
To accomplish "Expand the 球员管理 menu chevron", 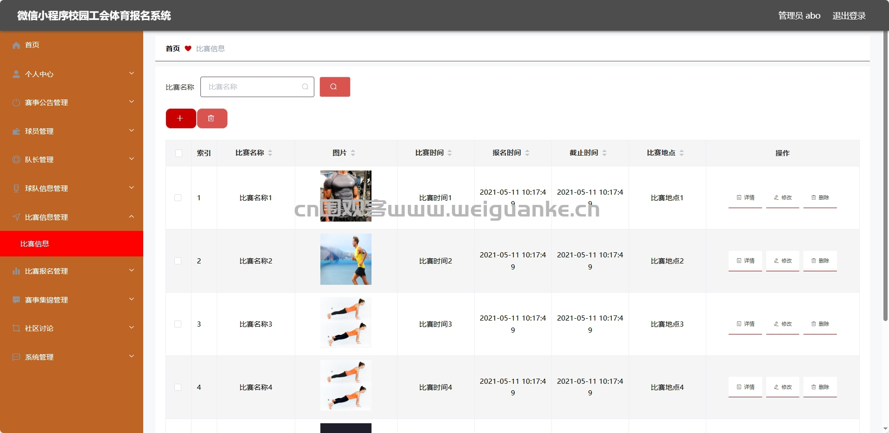I will point(132,131).
